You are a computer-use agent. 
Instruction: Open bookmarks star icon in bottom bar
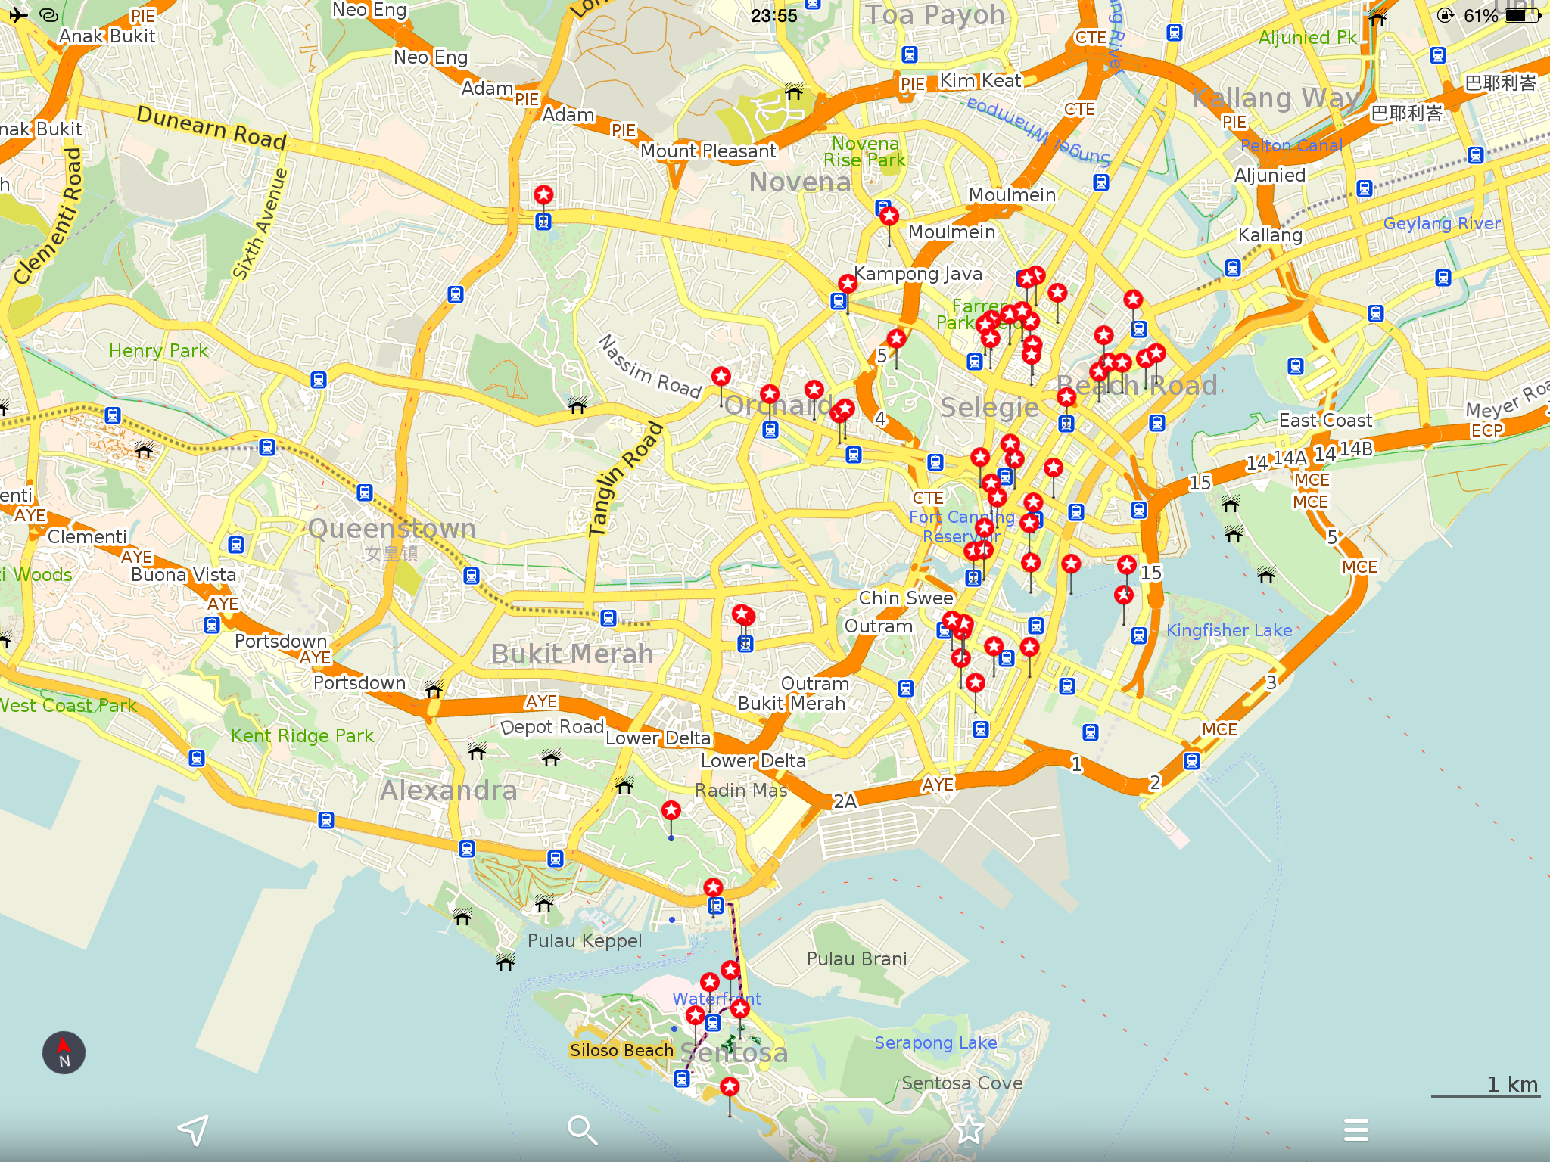[969, 1130]
